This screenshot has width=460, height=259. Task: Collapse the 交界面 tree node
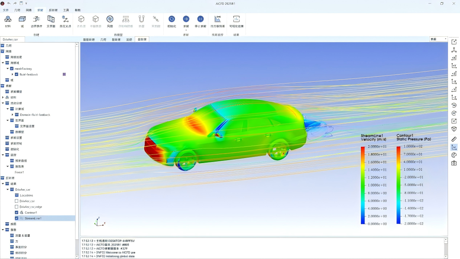coord(8,121)
